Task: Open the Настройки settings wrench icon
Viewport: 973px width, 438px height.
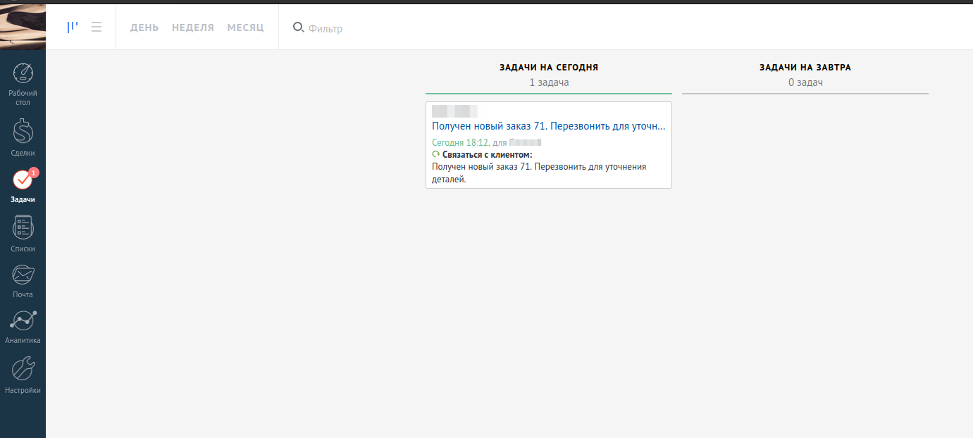Action: (x=23, y=369)
